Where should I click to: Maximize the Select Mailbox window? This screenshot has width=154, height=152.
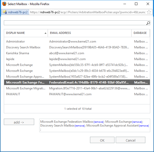[136, 4]
